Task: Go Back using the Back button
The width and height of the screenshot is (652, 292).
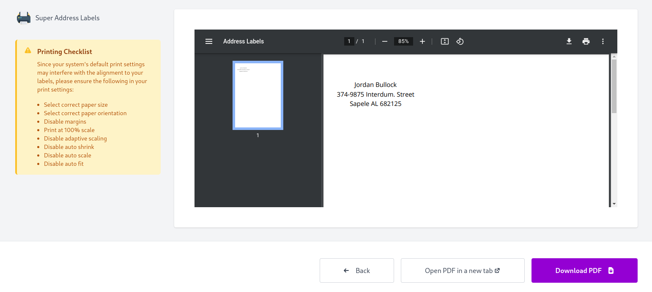Action: (x=356, y=270)
